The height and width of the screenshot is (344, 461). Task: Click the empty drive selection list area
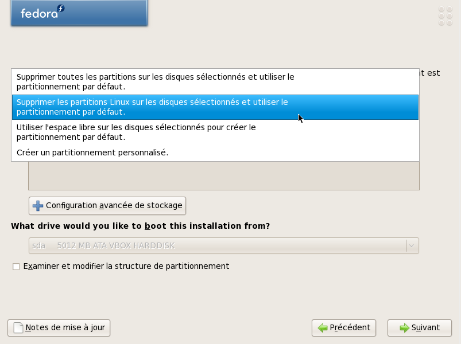224,175
